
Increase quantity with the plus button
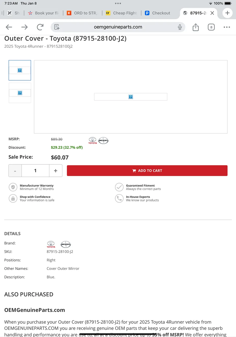coord(56,171)
